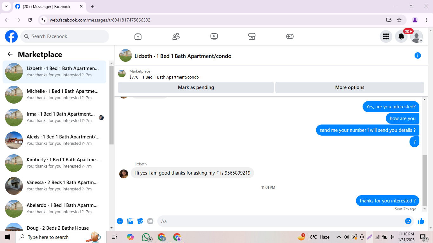This screenshot has height=243, width=433.
Task: Choose a sticker icon in composer
Action: (x=140, y=221)
